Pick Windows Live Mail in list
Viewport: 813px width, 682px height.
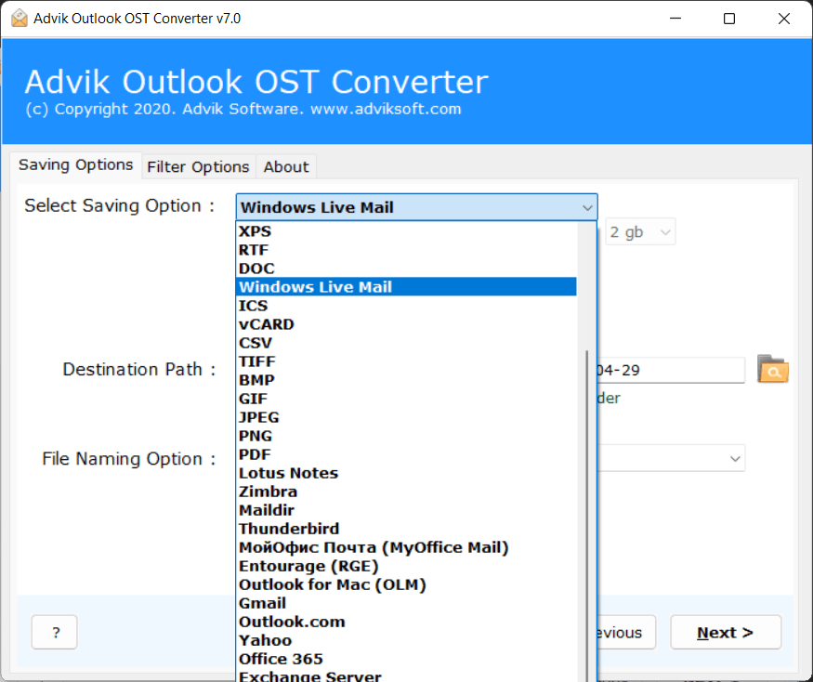click(x=406, y=287)
